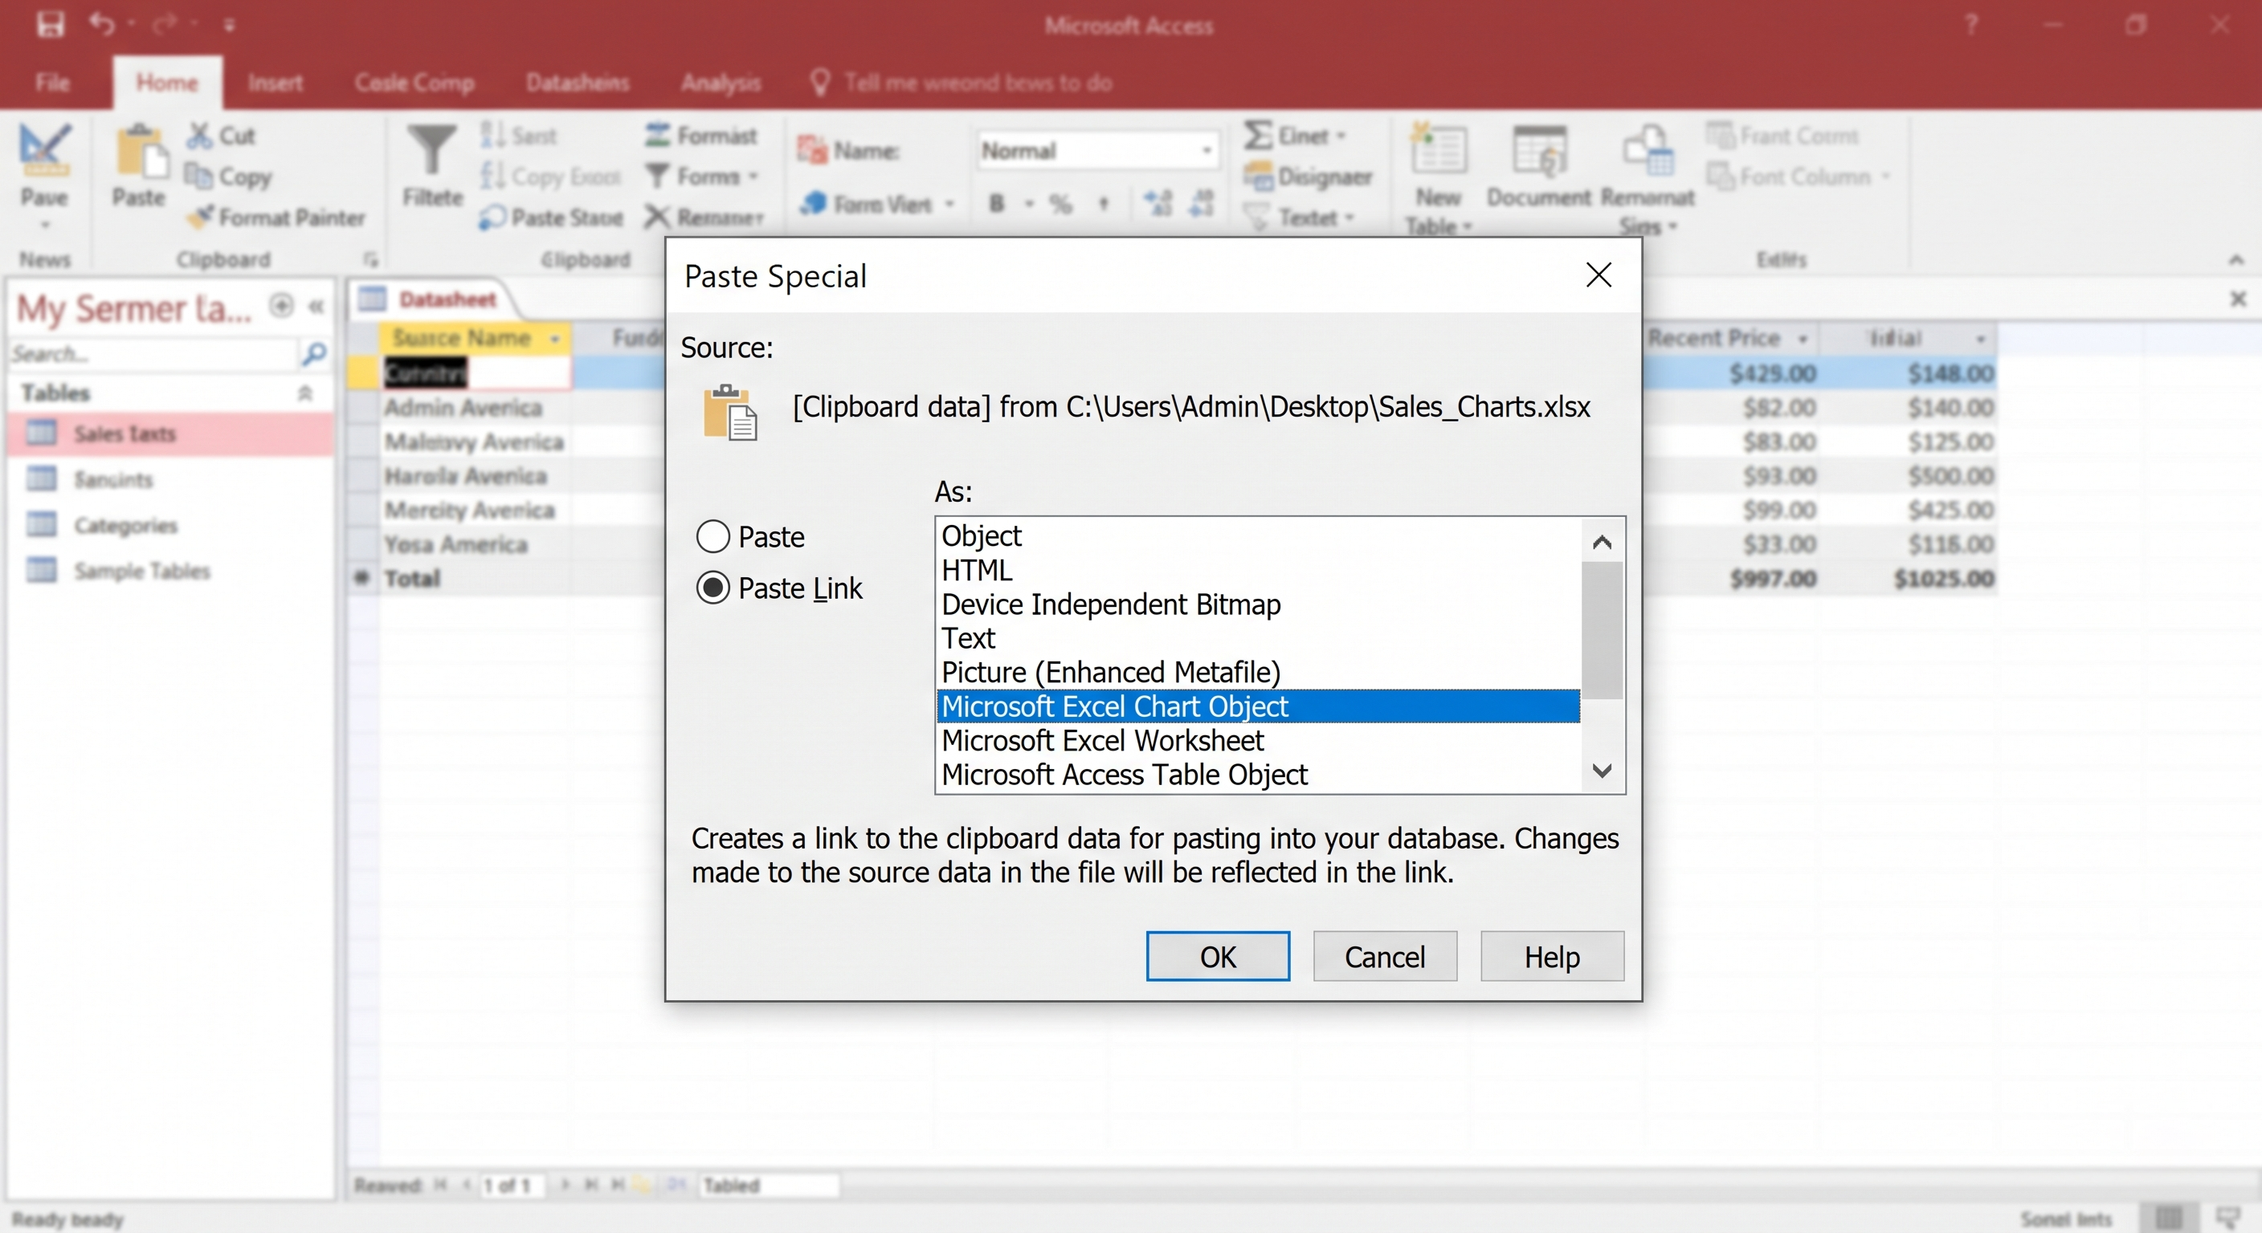Click OK in Paste Special dialog
Screen dimensions: 2262x1233
pos(1218,956)
